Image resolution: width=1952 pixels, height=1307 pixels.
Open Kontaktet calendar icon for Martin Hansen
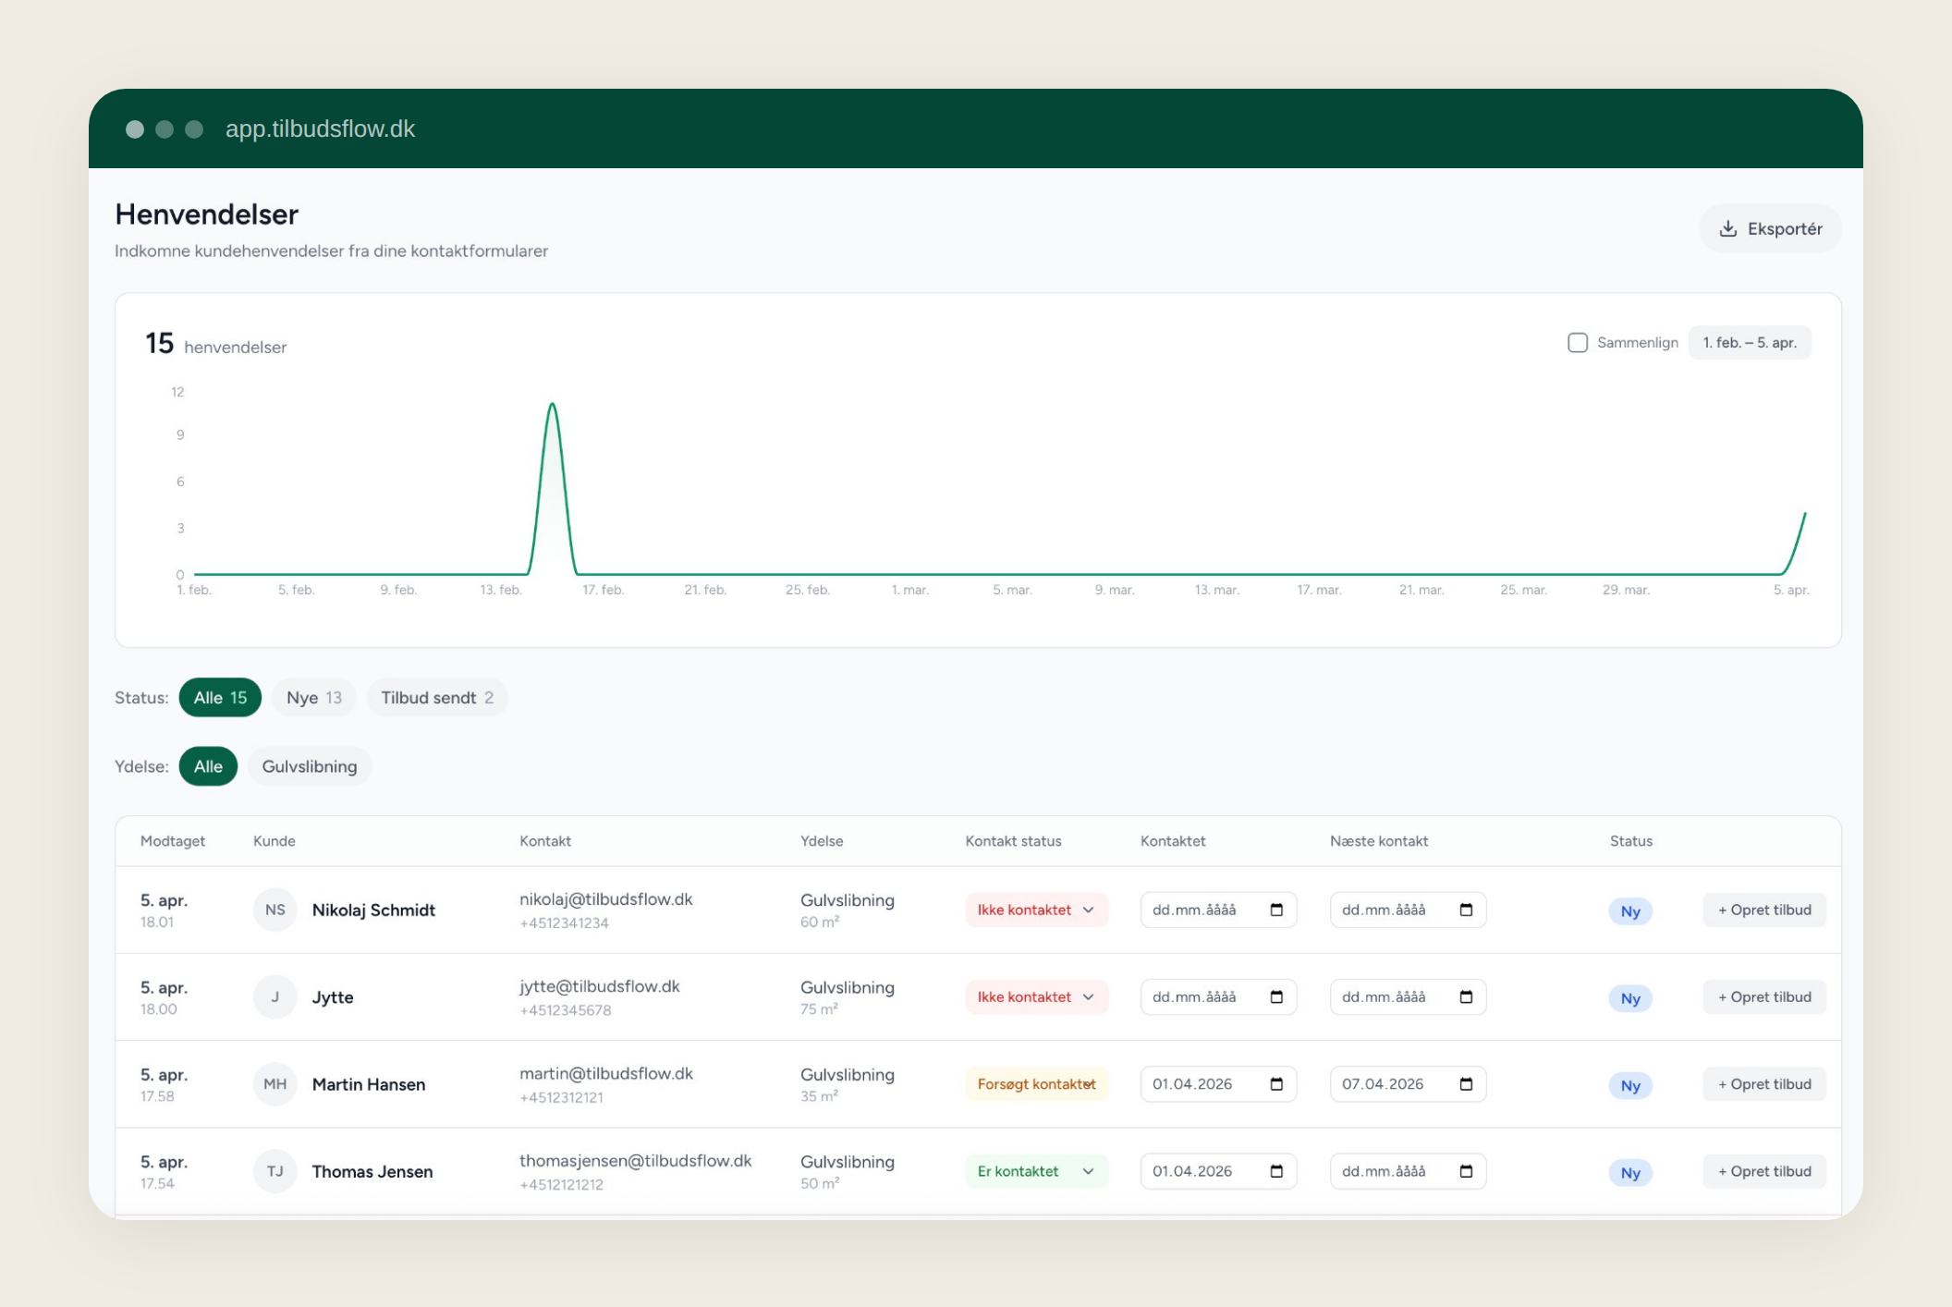1276,1084
